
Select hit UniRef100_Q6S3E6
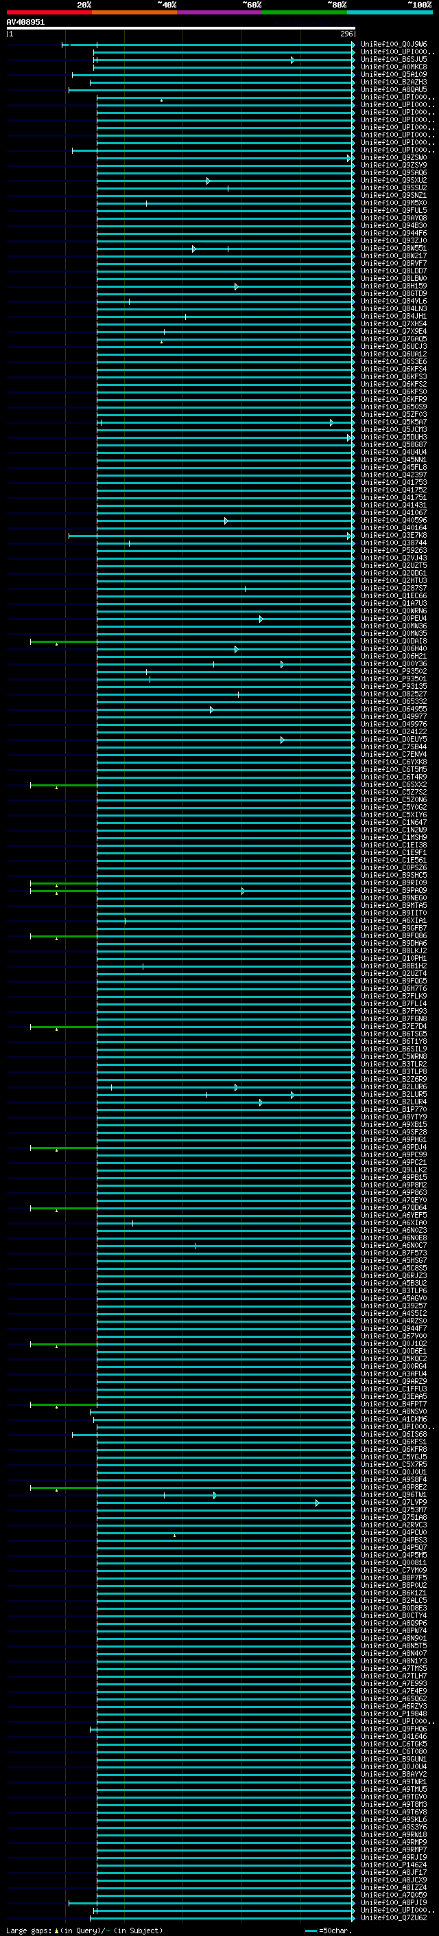pyautogui.click(x=394, y=361)
